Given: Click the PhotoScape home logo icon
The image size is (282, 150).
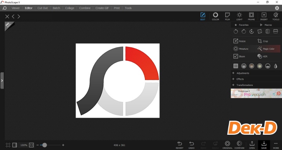Looking at the screenshot, I should [x=5, y=8].
